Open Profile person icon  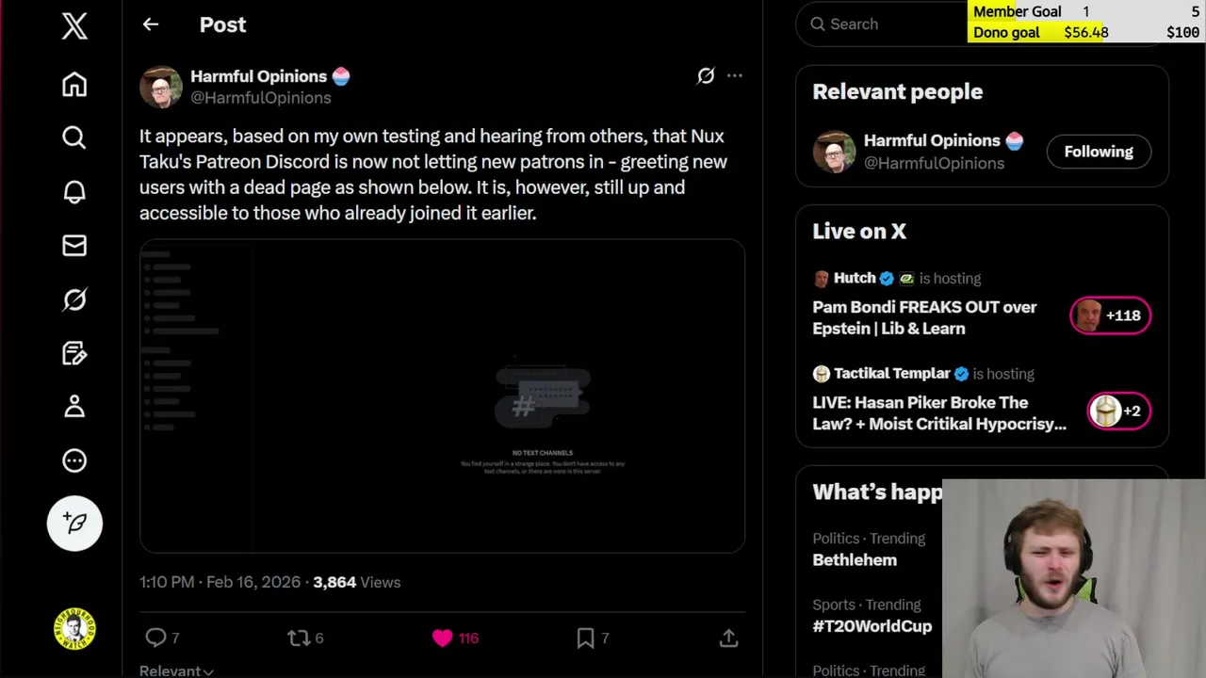[74, 407]
